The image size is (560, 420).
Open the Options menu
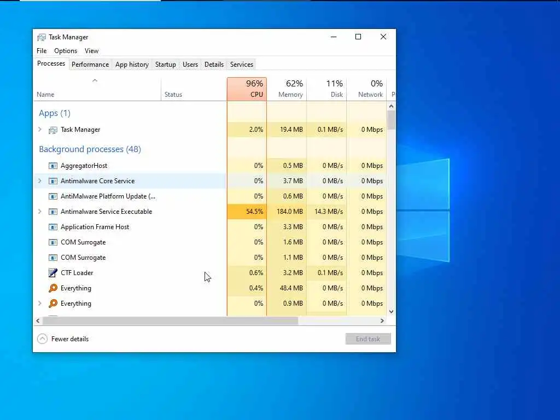click(66, 51)
